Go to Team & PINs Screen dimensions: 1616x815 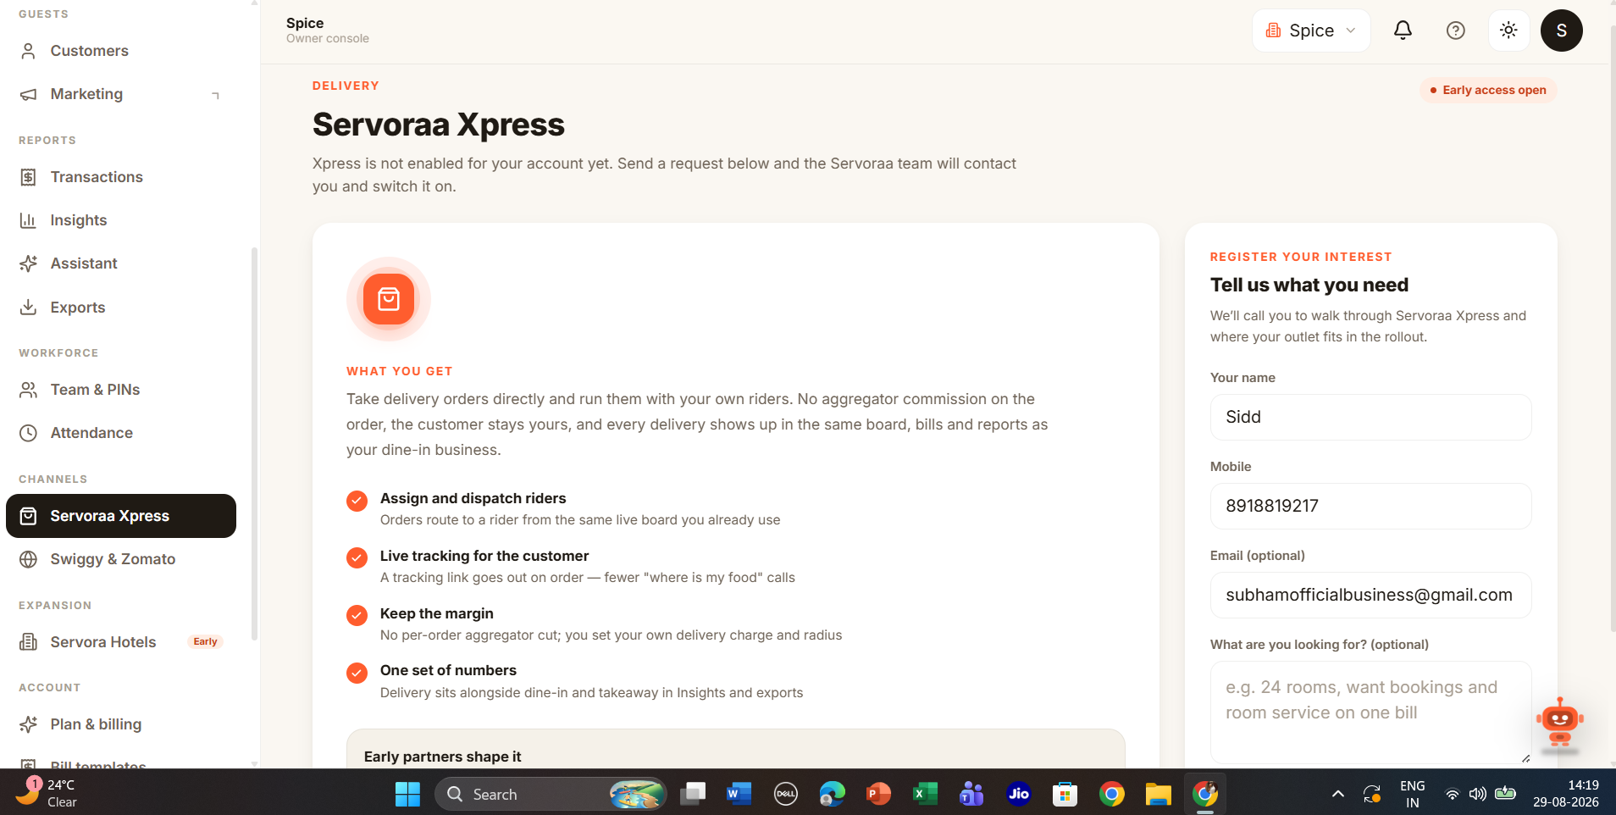pyautogui.click(x=121, y=390)
